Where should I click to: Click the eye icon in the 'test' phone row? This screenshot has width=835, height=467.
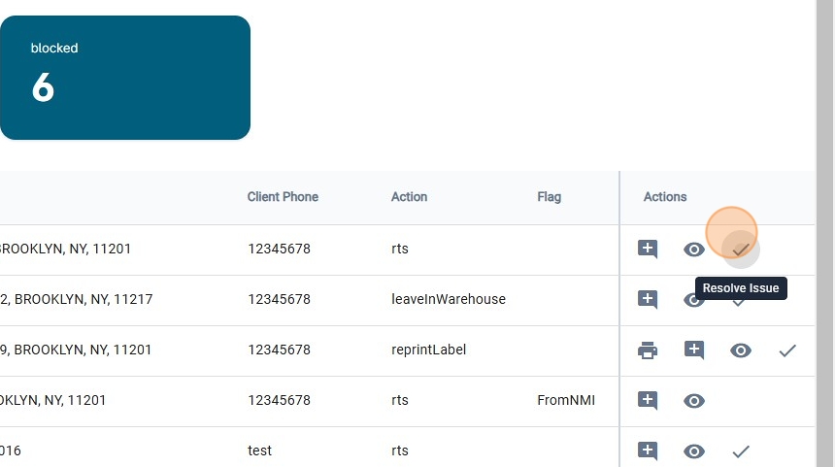(694, 451)
